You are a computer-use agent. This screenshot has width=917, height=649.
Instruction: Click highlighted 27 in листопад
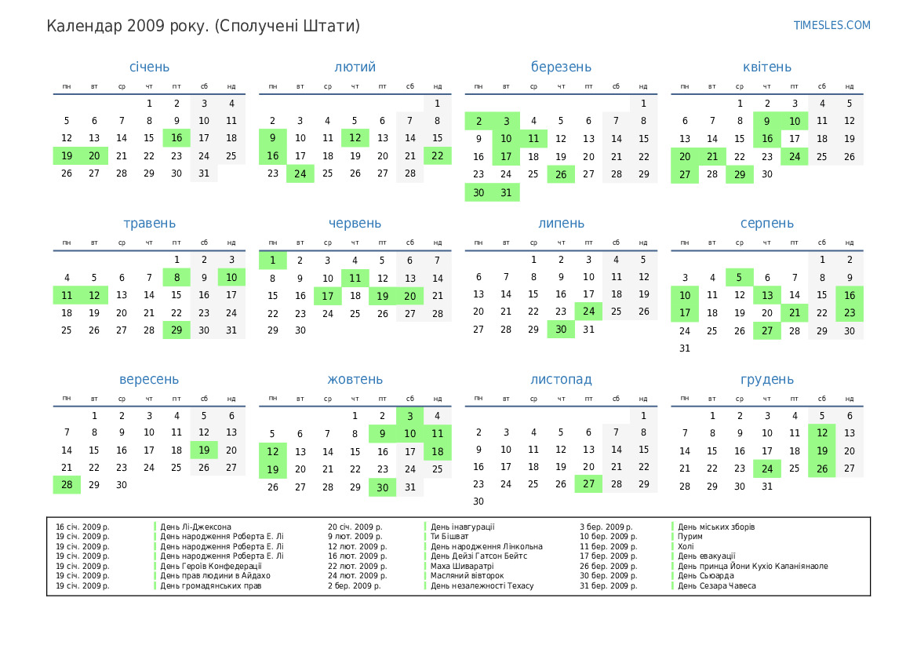[x=588, y=484]
